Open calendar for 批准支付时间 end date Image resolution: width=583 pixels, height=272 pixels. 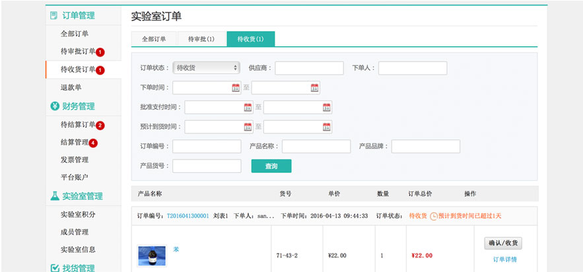click(x=326, y=108)
